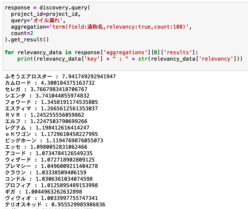Screen dimensions: 248x209
Task: Click output row 'エルフ : 1.2247503790699266'
Action: (x=46, y=121)
